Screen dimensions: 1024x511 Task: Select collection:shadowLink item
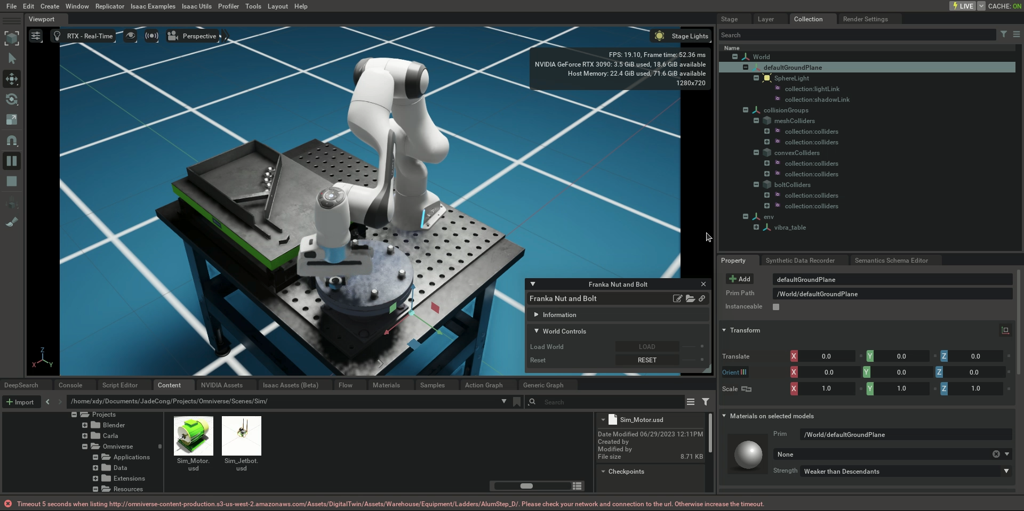tap(817, 100)
